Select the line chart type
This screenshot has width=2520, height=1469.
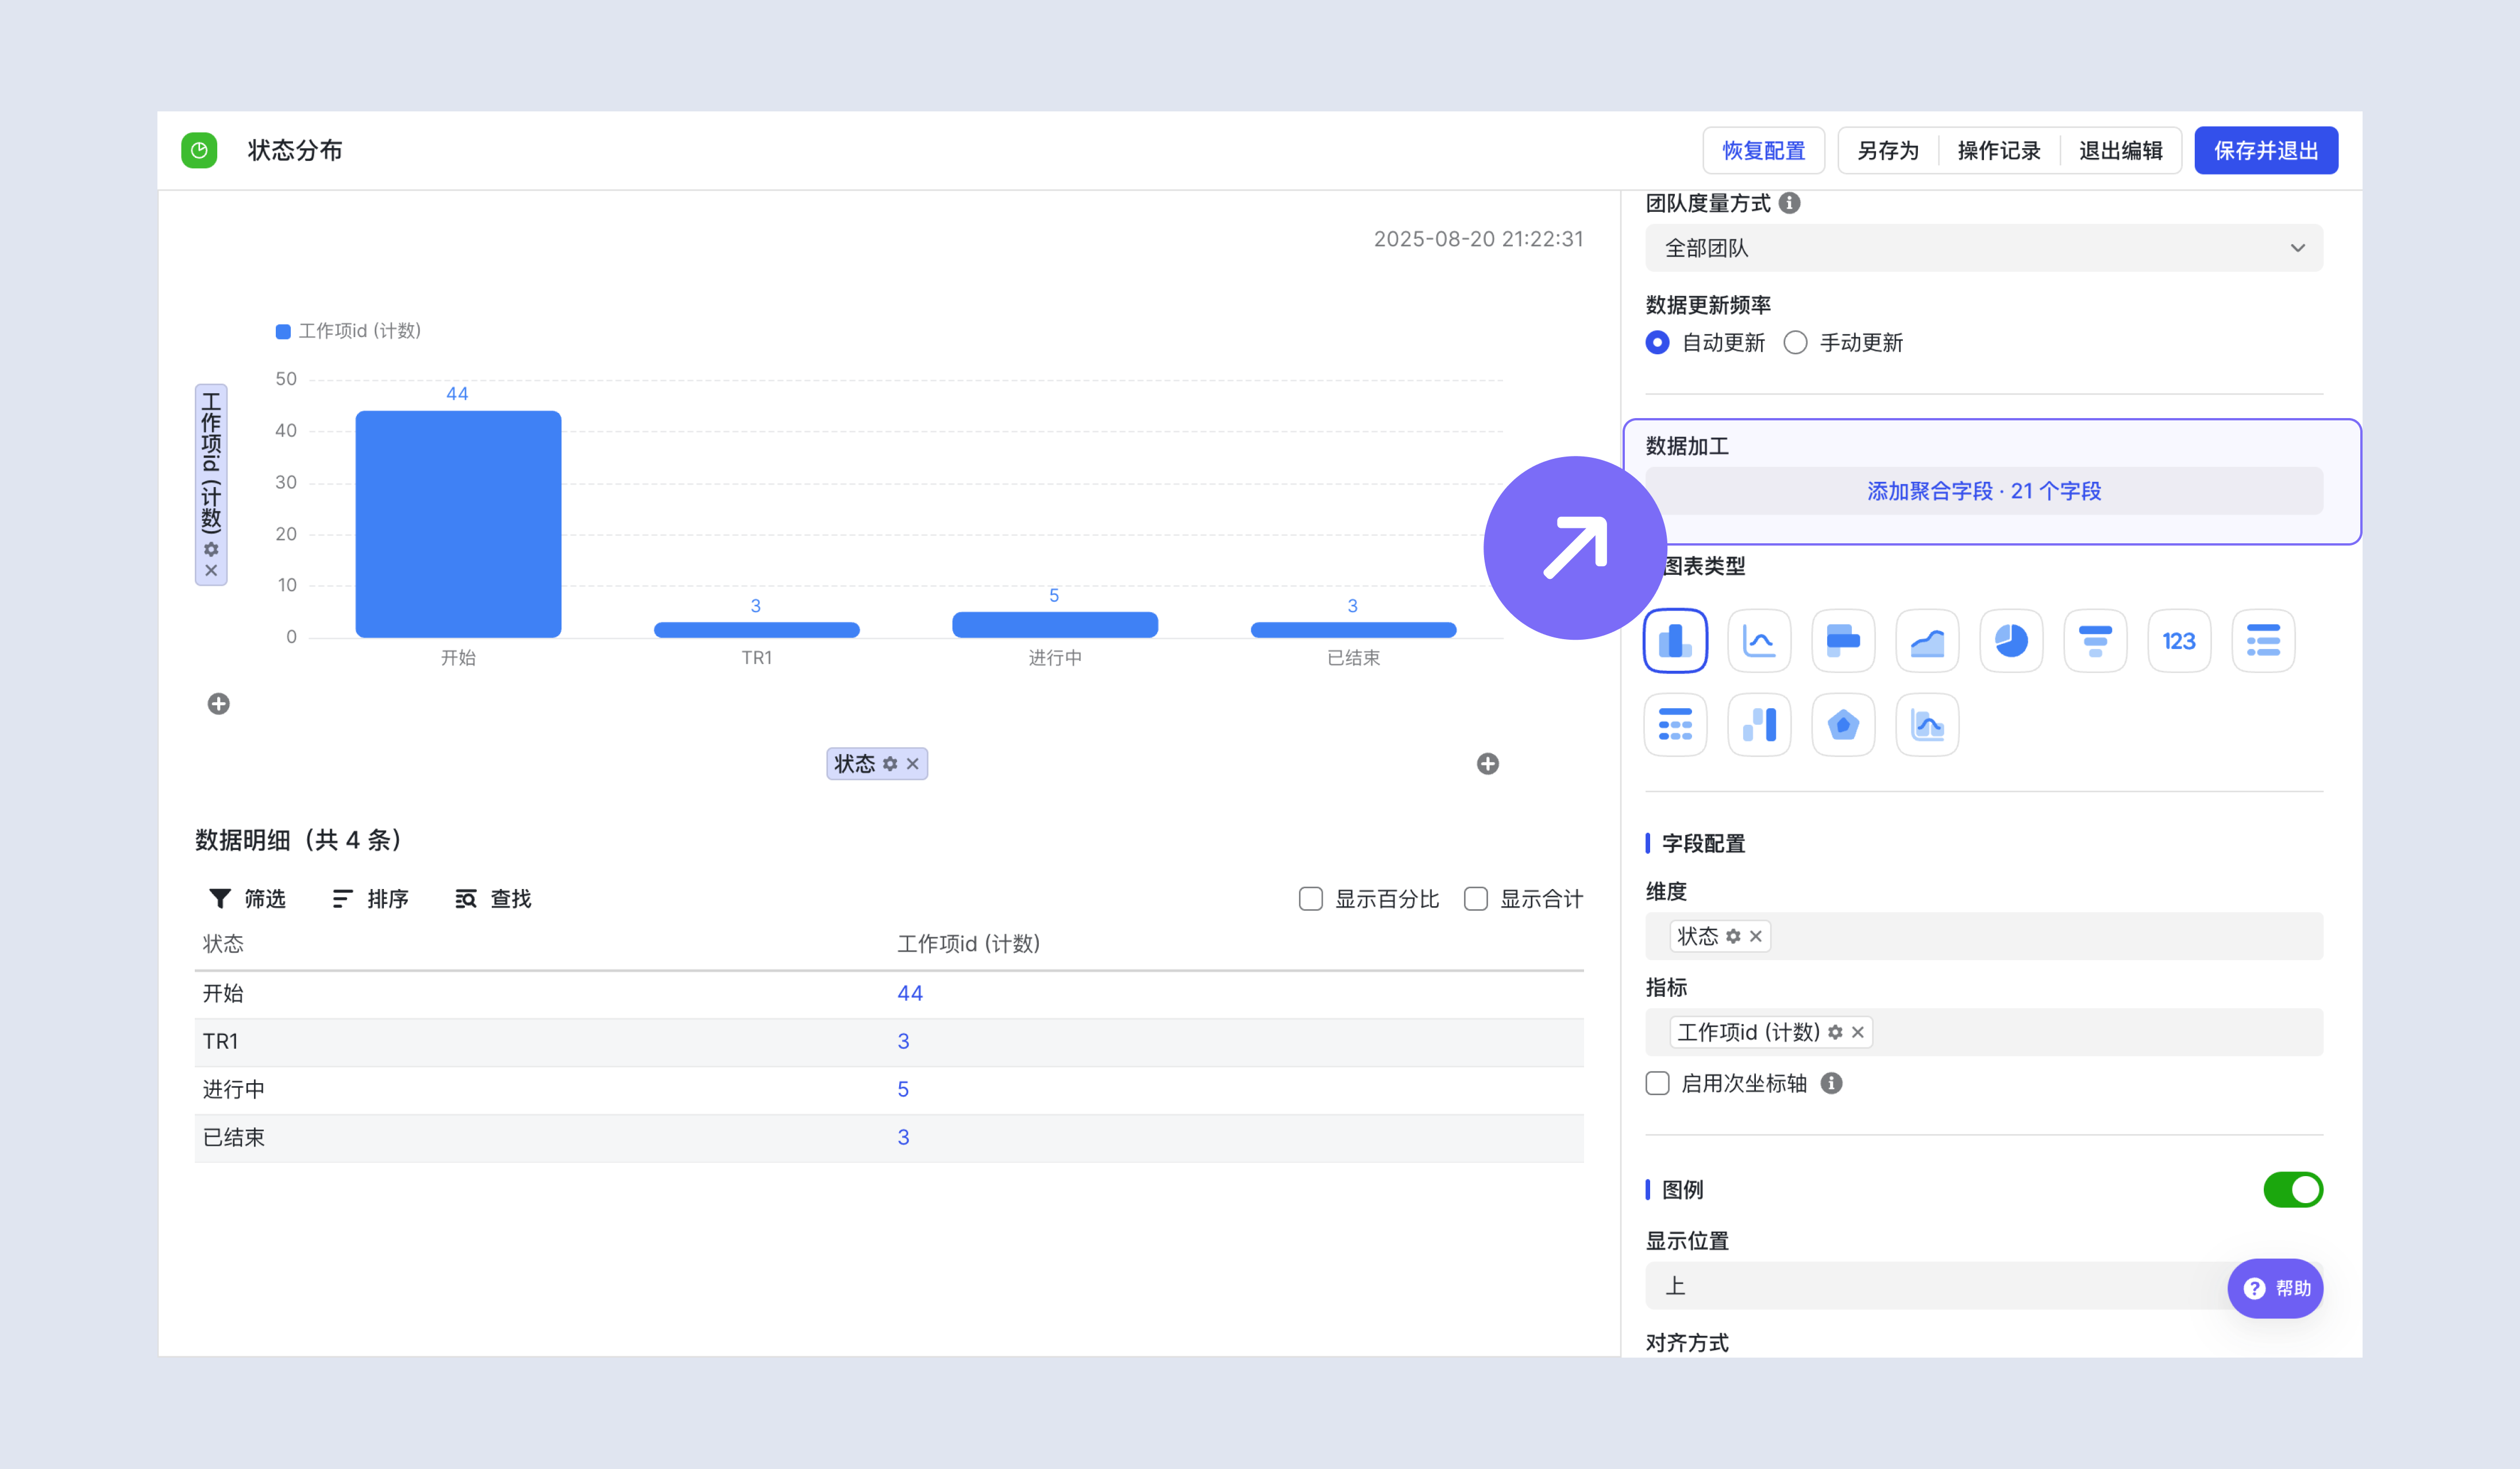click(x=1759, y=640)
